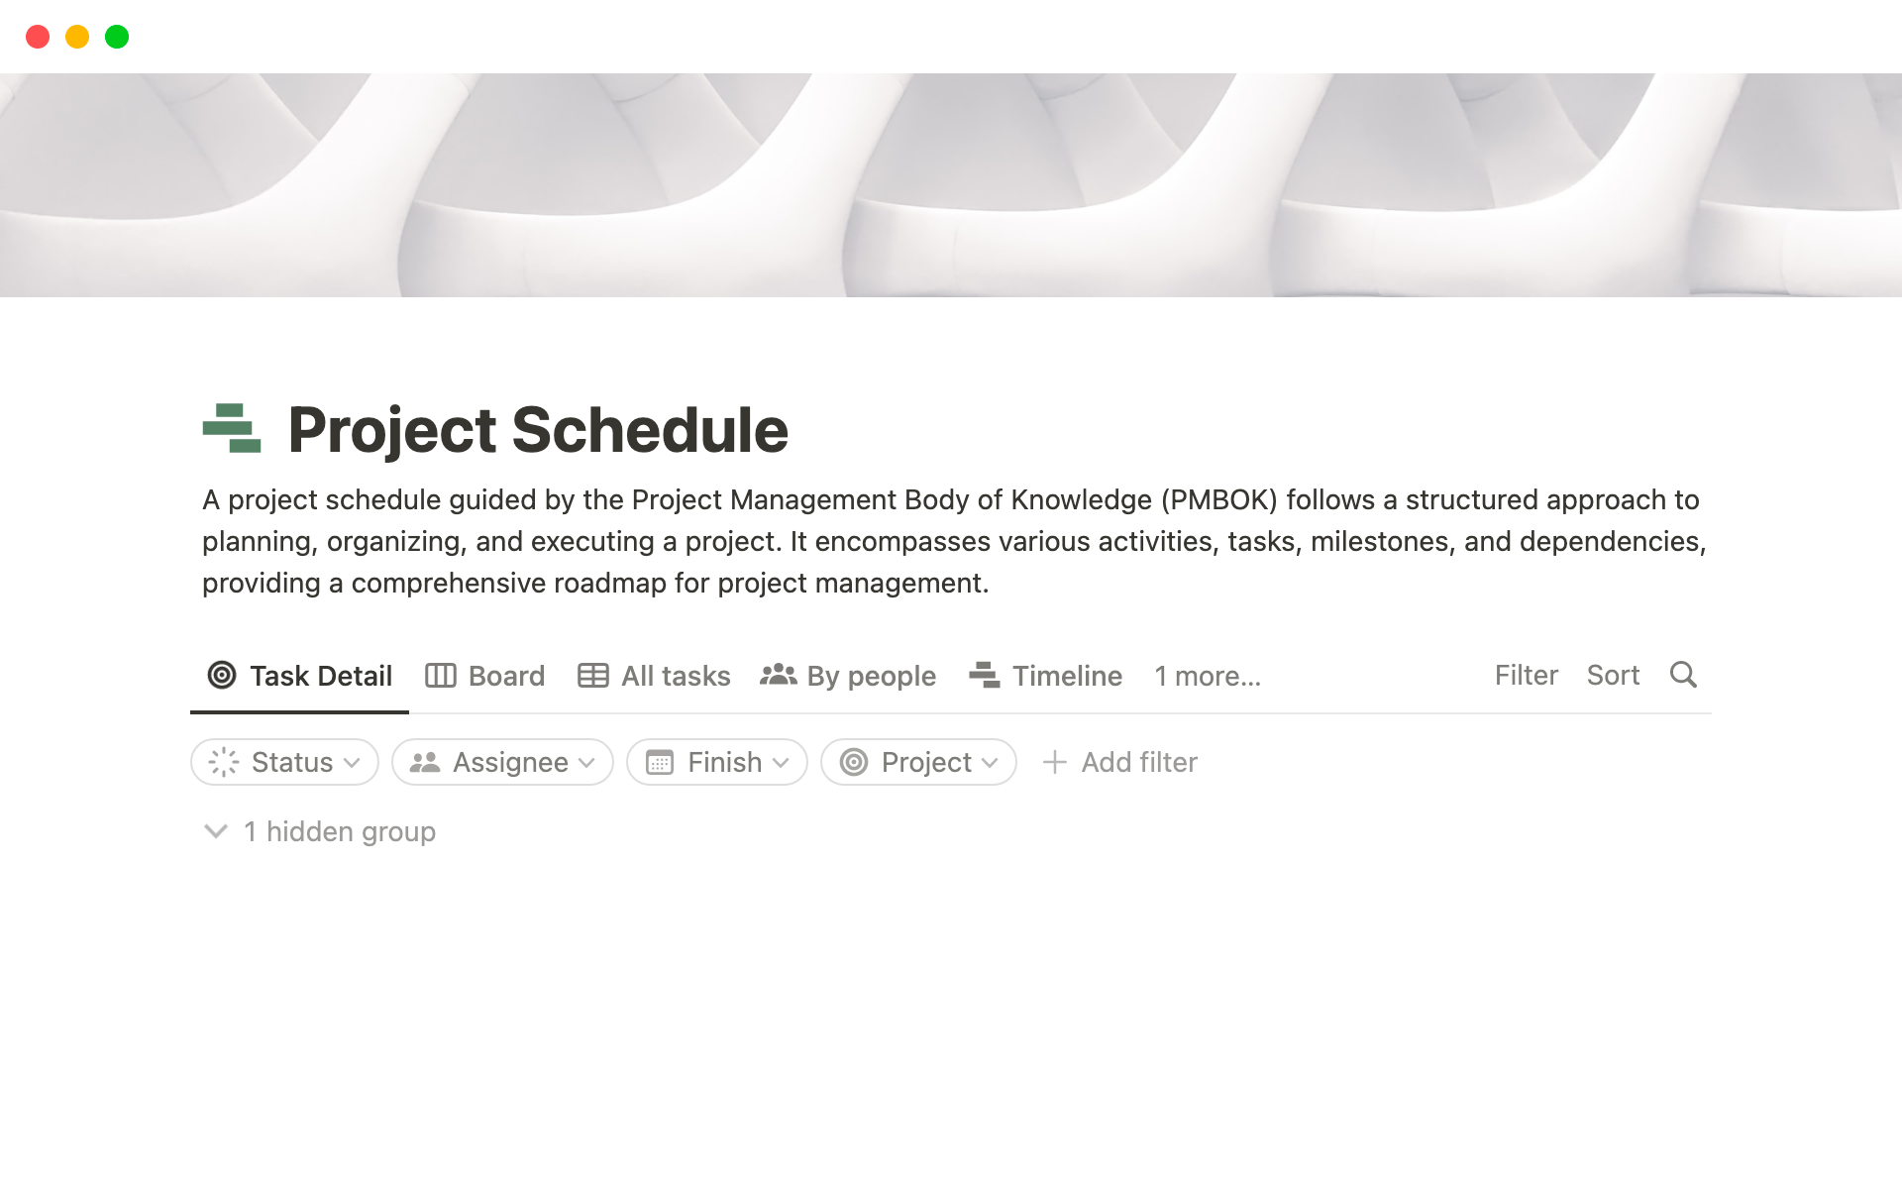Click the Filter icon

1524,676
